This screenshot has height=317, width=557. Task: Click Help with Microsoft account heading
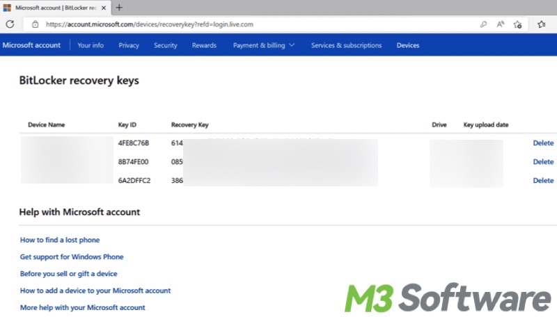79,212
